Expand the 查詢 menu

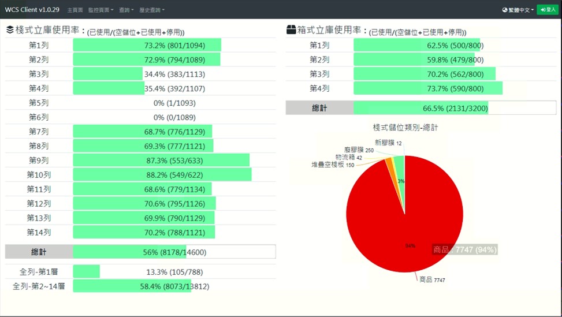point(126,10)
